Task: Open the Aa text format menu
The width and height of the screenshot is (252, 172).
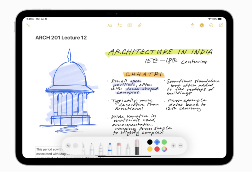Action: pyautogui.click(x=110, y=25)
